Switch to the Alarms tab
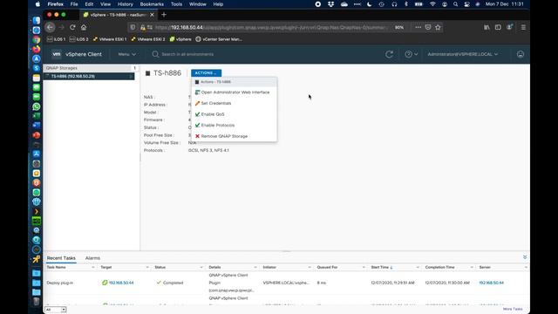558x314 pixels. click(x=92, y=258)
